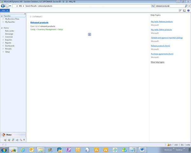Click the notepad taskbar icon
This screenshot has width=191, height=153.
click(x=133, y=150)
